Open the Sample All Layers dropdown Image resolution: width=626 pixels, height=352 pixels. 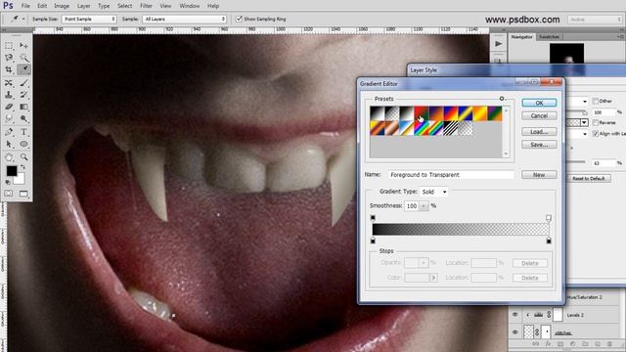pyautogui.click(x=185, y=19)
